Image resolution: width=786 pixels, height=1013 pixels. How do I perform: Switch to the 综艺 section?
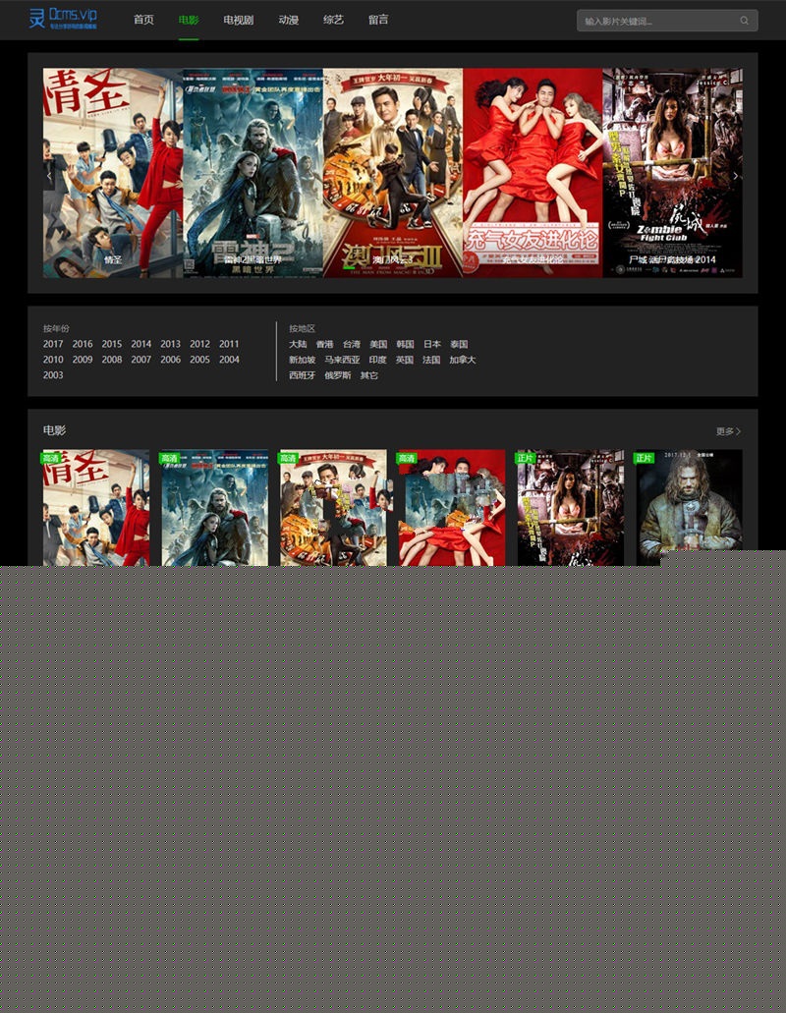click(333, 20)
